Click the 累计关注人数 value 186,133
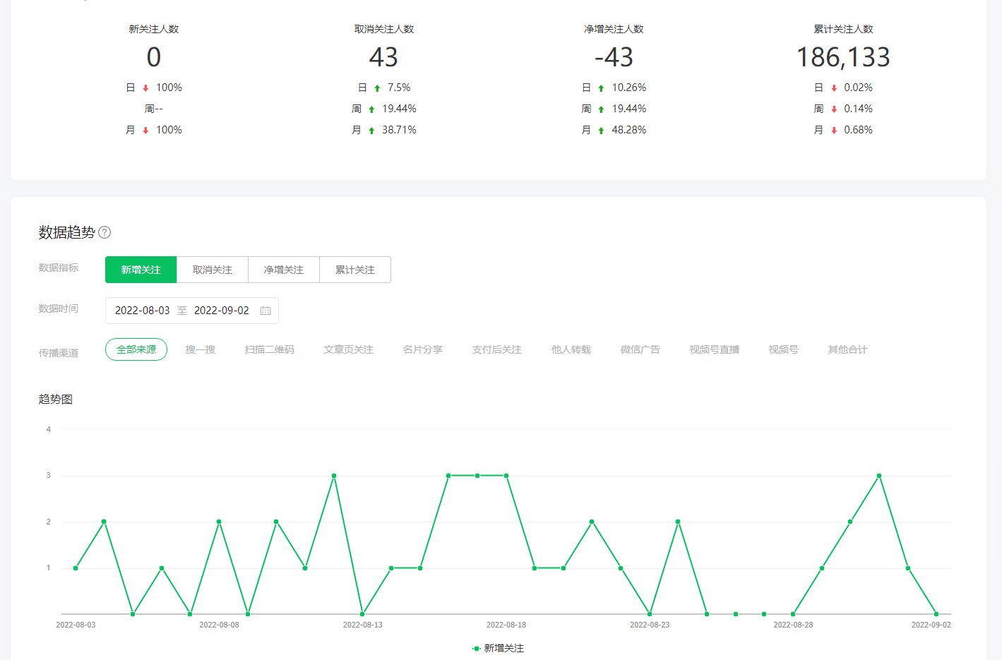This screenshot has width=1002, height=660. pyautogui.click(x=843, y=57)
